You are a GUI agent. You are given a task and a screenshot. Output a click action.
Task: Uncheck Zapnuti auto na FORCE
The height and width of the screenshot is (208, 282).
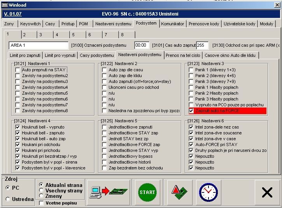[x=191, y=111]
